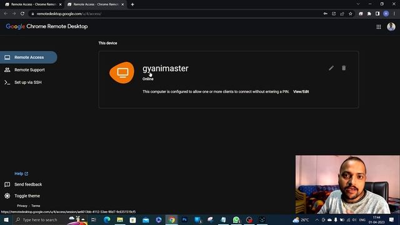Open the tab search chevron
Image resolution: width=400 pixels, height=225 pixels.
point(358,4)
